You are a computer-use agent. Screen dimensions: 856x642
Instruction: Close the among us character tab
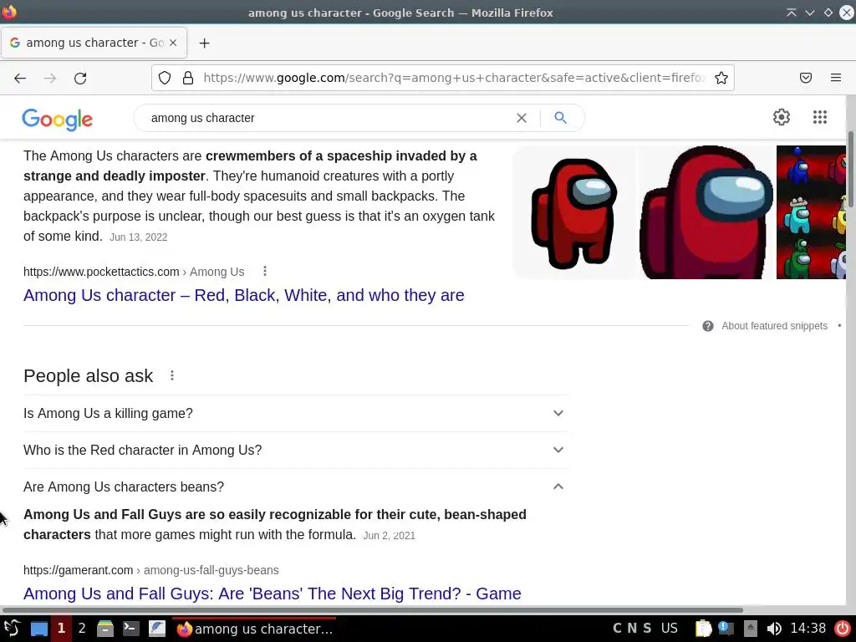click(173, 43)
